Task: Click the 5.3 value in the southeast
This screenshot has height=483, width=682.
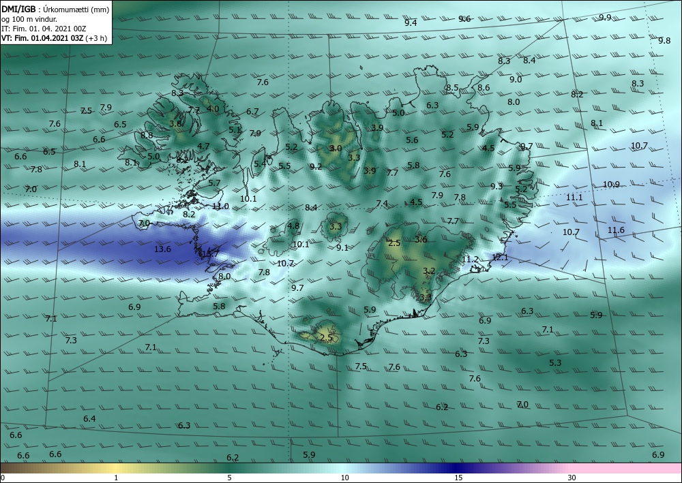Action: [x=555, y=362]
